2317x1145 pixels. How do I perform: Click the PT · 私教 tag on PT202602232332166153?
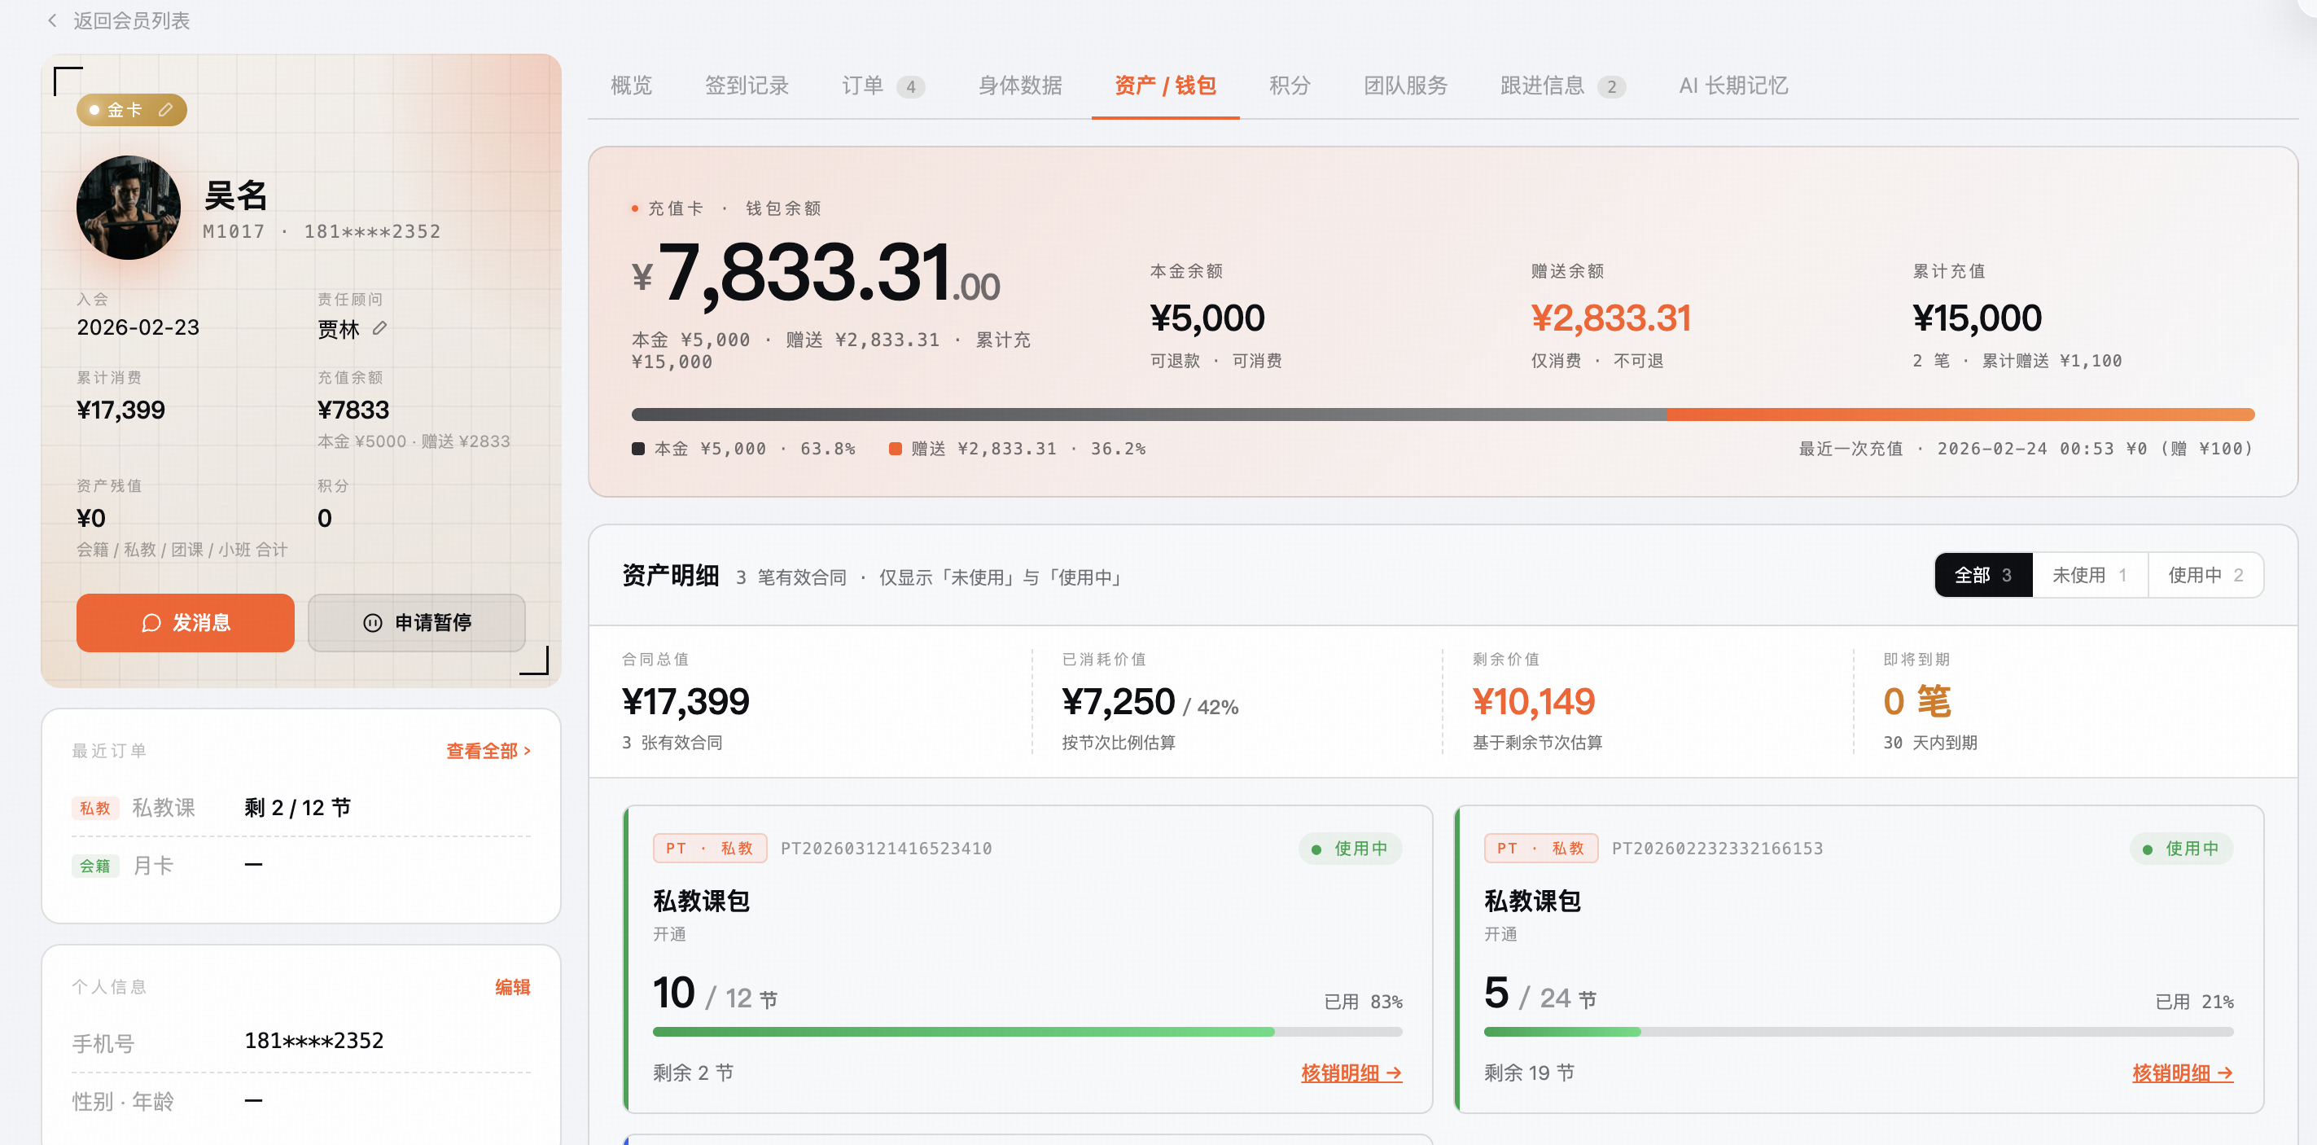point(1541,849)
